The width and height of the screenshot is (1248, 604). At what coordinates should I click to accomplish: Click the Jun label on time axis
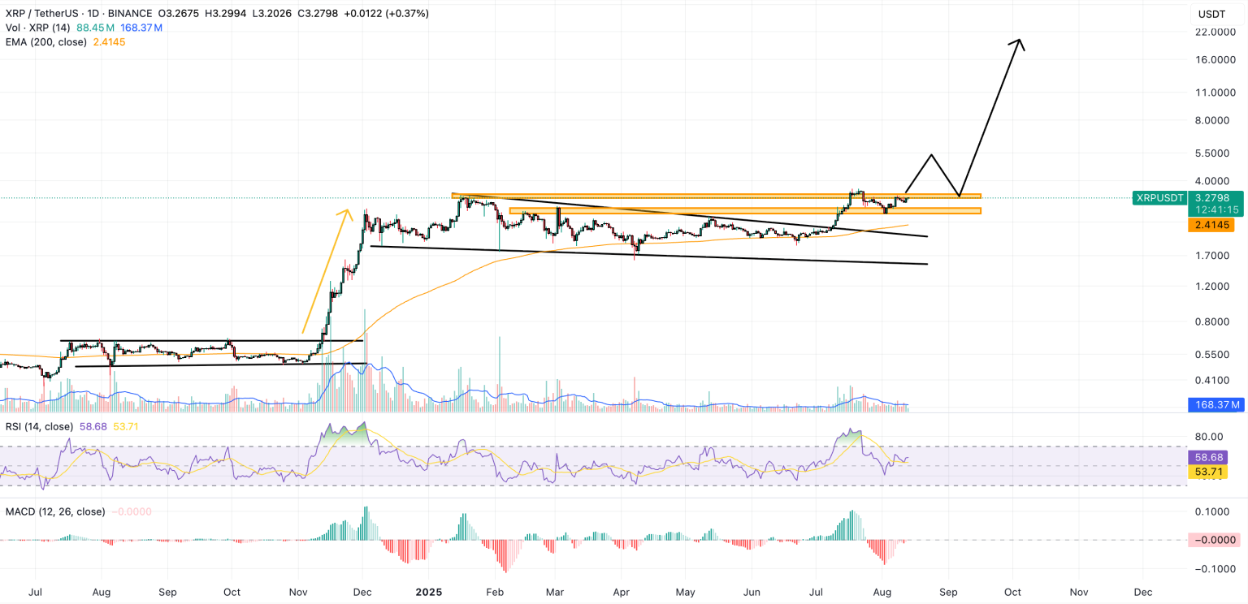(x=752, y=593)
